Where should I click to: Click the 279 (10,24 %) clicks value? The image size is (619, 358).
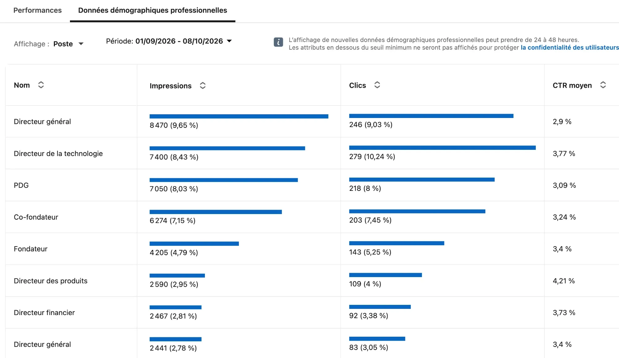(x=372, y=157)
